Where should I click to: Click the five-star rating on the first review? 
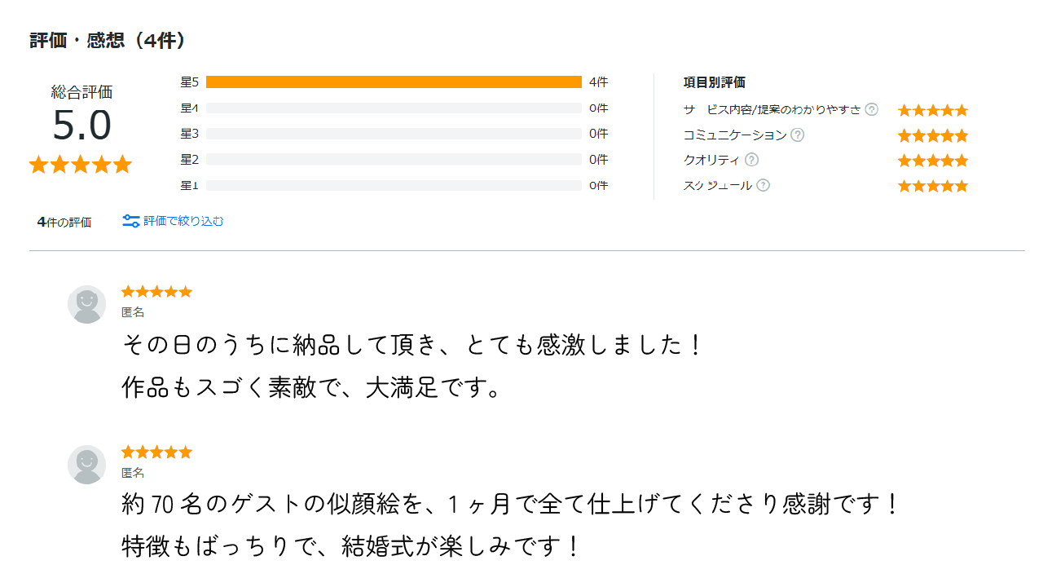coord(156,290)
